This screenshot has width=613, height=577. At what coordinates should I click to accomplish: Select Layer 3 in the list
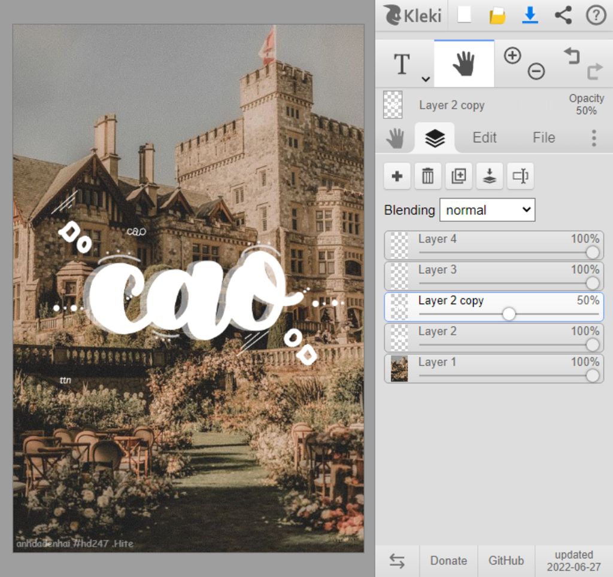494,276
